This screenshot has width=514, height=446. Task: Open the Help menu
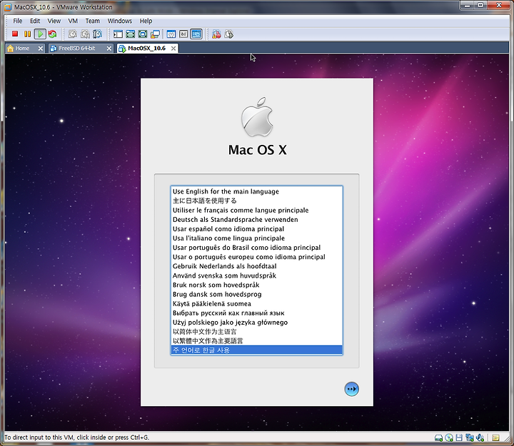(x=146, y=21)
